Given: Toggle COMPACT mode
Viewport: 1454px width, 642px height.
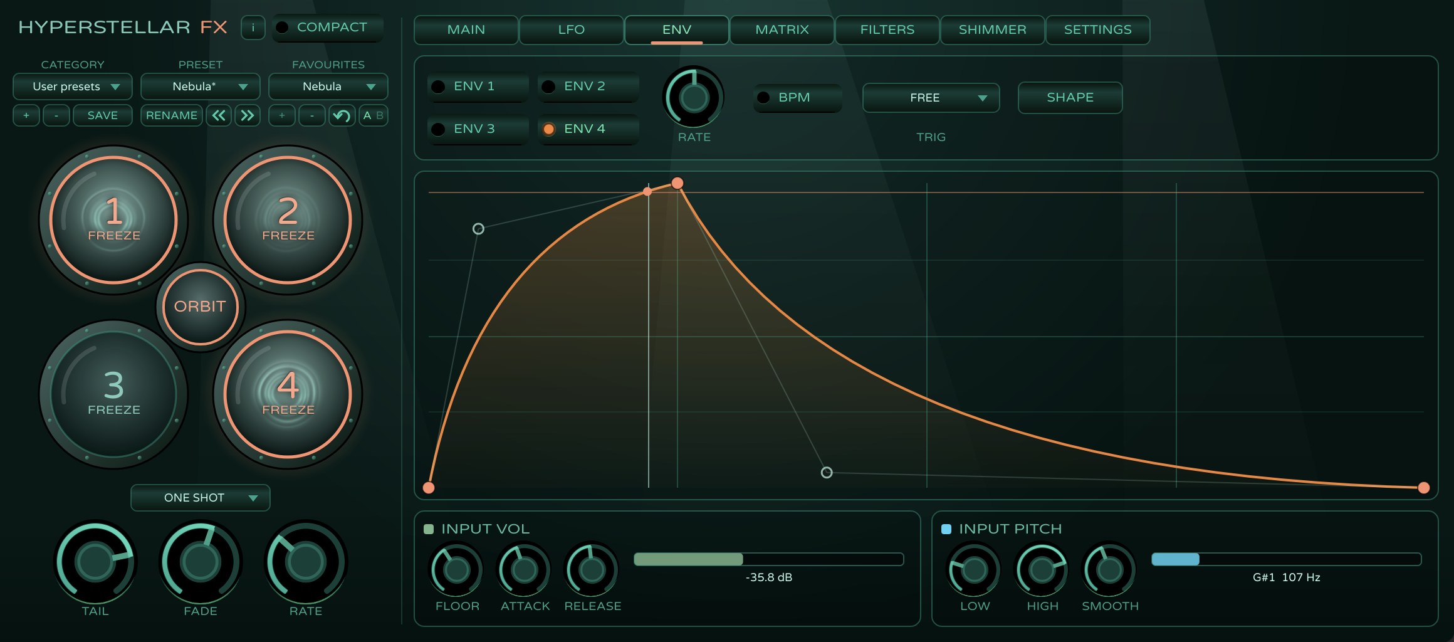Looking at the screenshot, I should 328,28.
